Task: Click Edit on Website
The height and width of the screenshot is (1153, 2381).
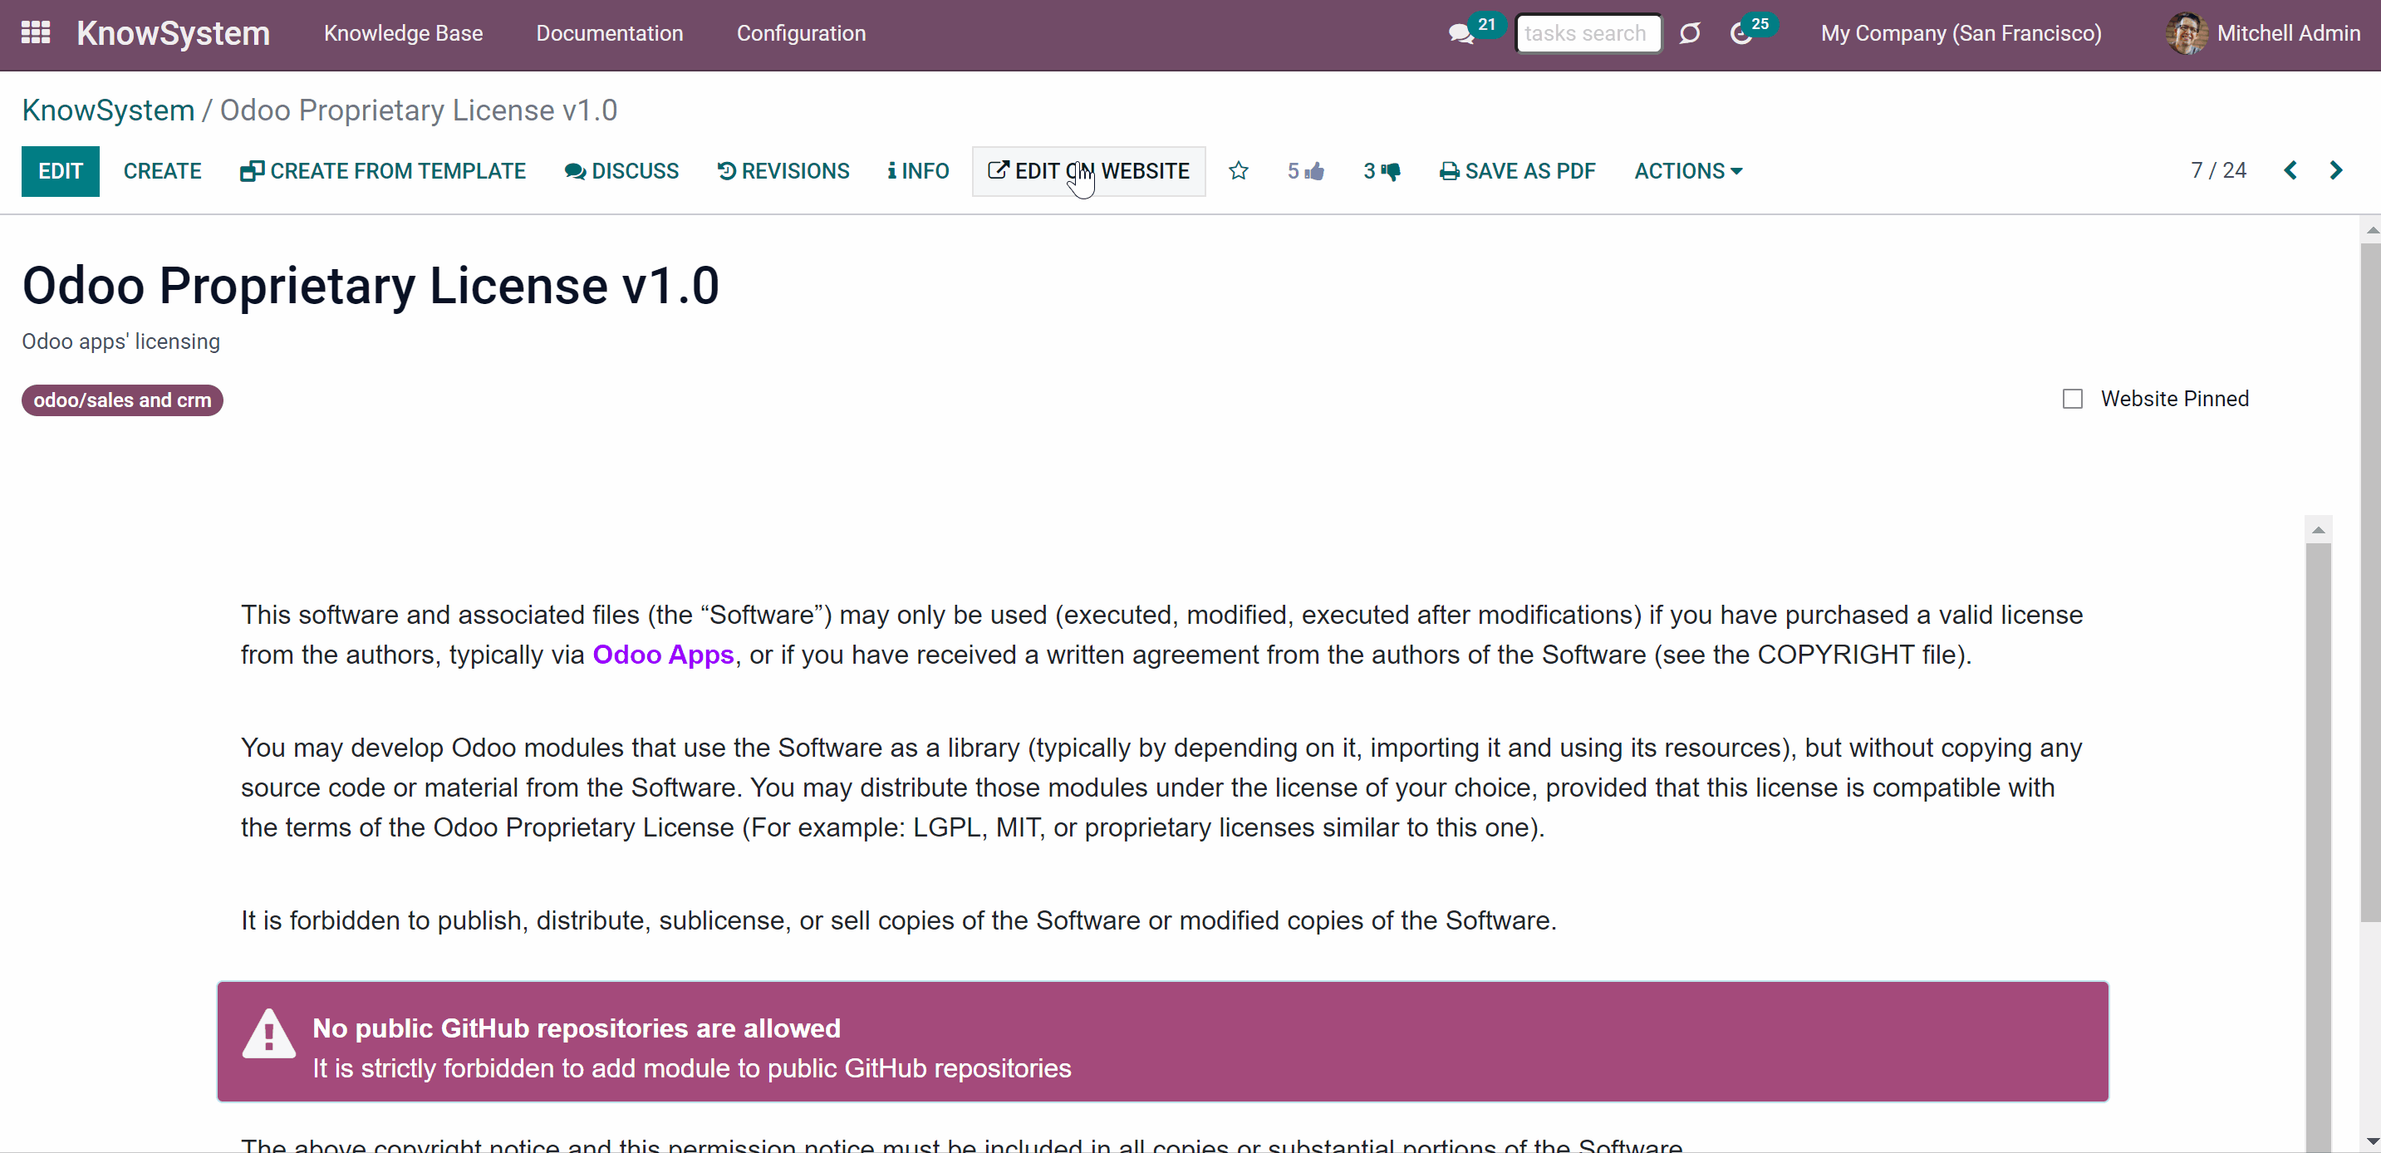Action: tap(1089, 171)
